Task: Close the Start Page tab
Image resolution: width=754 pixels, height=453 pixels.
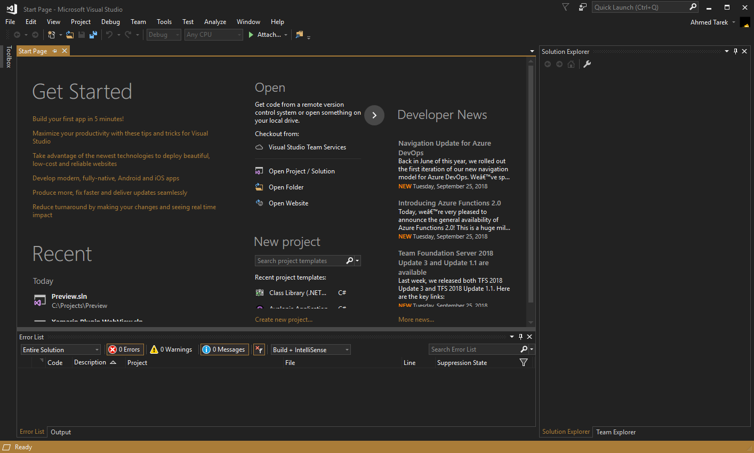Action: 65,51
